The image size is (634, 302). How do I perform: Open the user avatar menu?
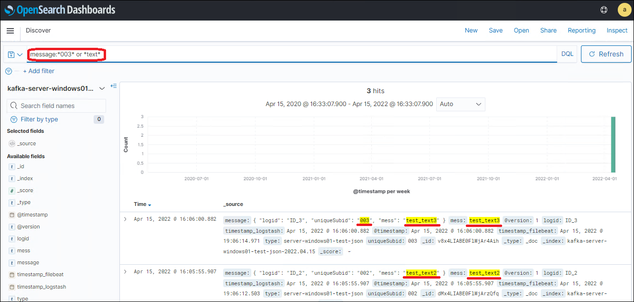pyautogui.click(x=624, y=10)
